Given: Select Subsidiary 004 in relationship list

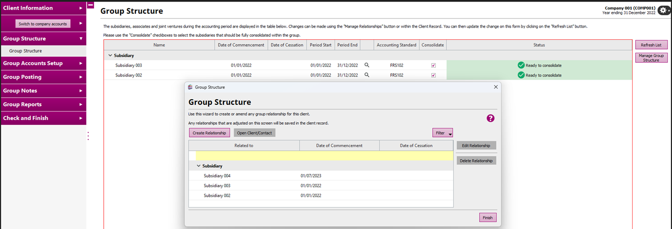Looking at the screenshot, I should [x=217, y=176].
